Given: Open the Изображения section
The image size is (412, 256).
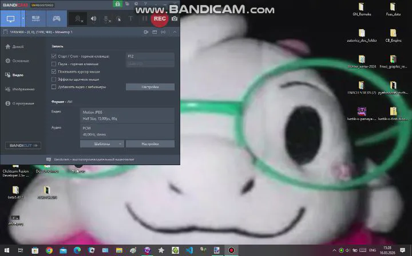Looking at the screenshot, I should point(19,89).
